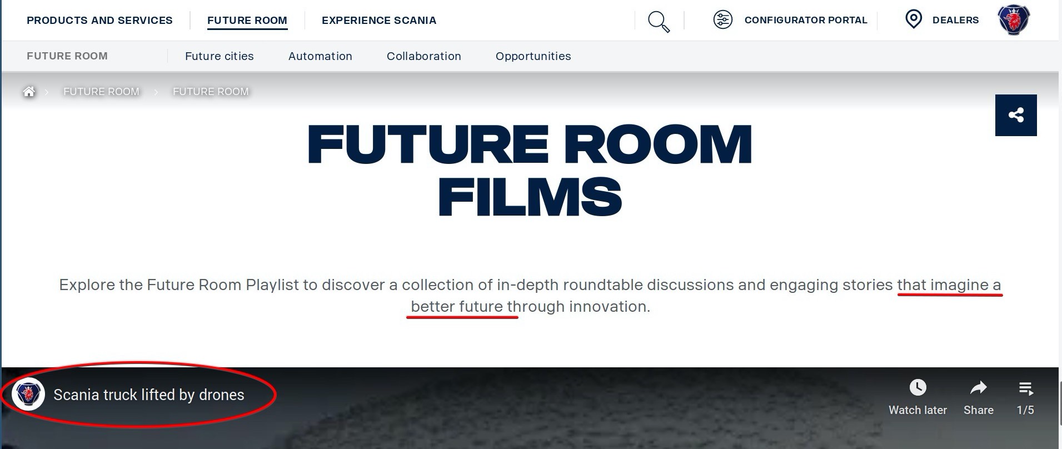
Task: Select the Future Room top menu
Action: 247,21
